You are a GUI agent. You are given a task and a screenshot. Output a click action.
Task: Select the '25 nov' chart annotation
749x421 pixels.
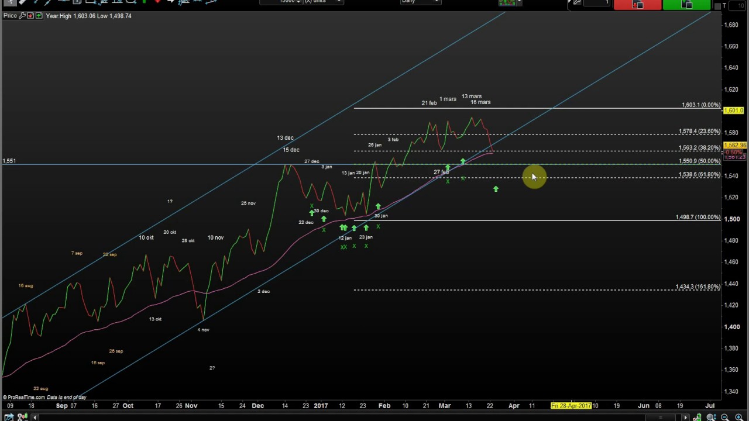pos(248,203)
